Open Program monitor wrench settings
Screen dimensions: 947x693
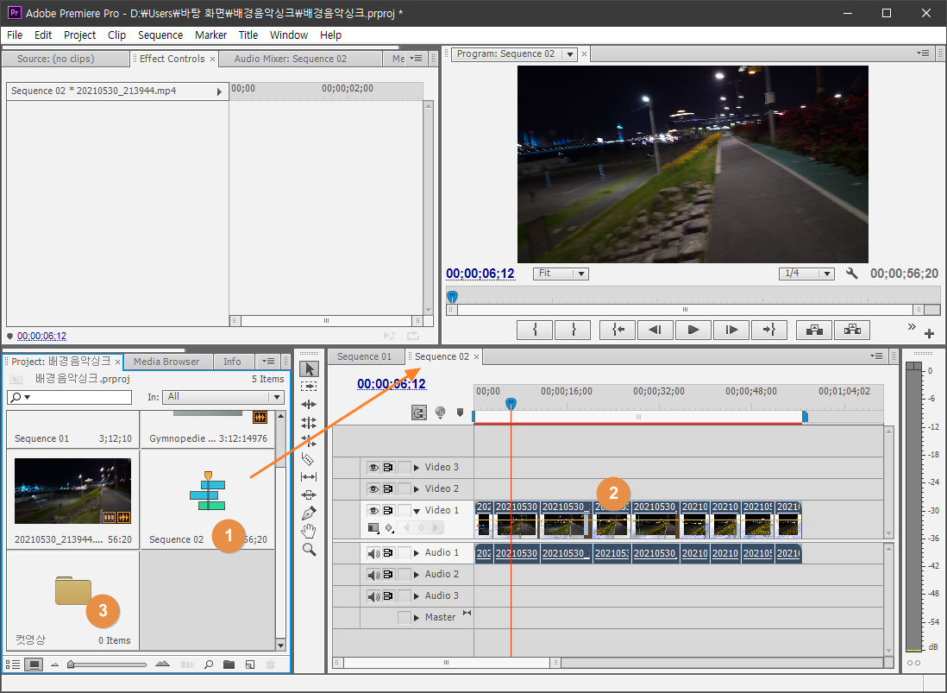[x=852, y=274]
